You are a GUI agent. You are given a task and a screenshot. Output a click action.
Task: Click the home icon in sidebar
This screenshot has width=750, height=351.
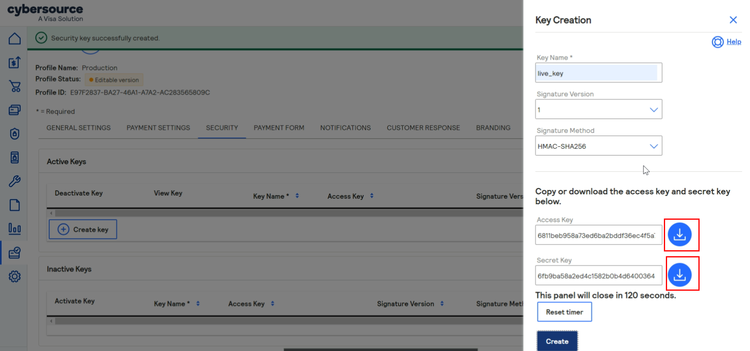pos(15,39)
